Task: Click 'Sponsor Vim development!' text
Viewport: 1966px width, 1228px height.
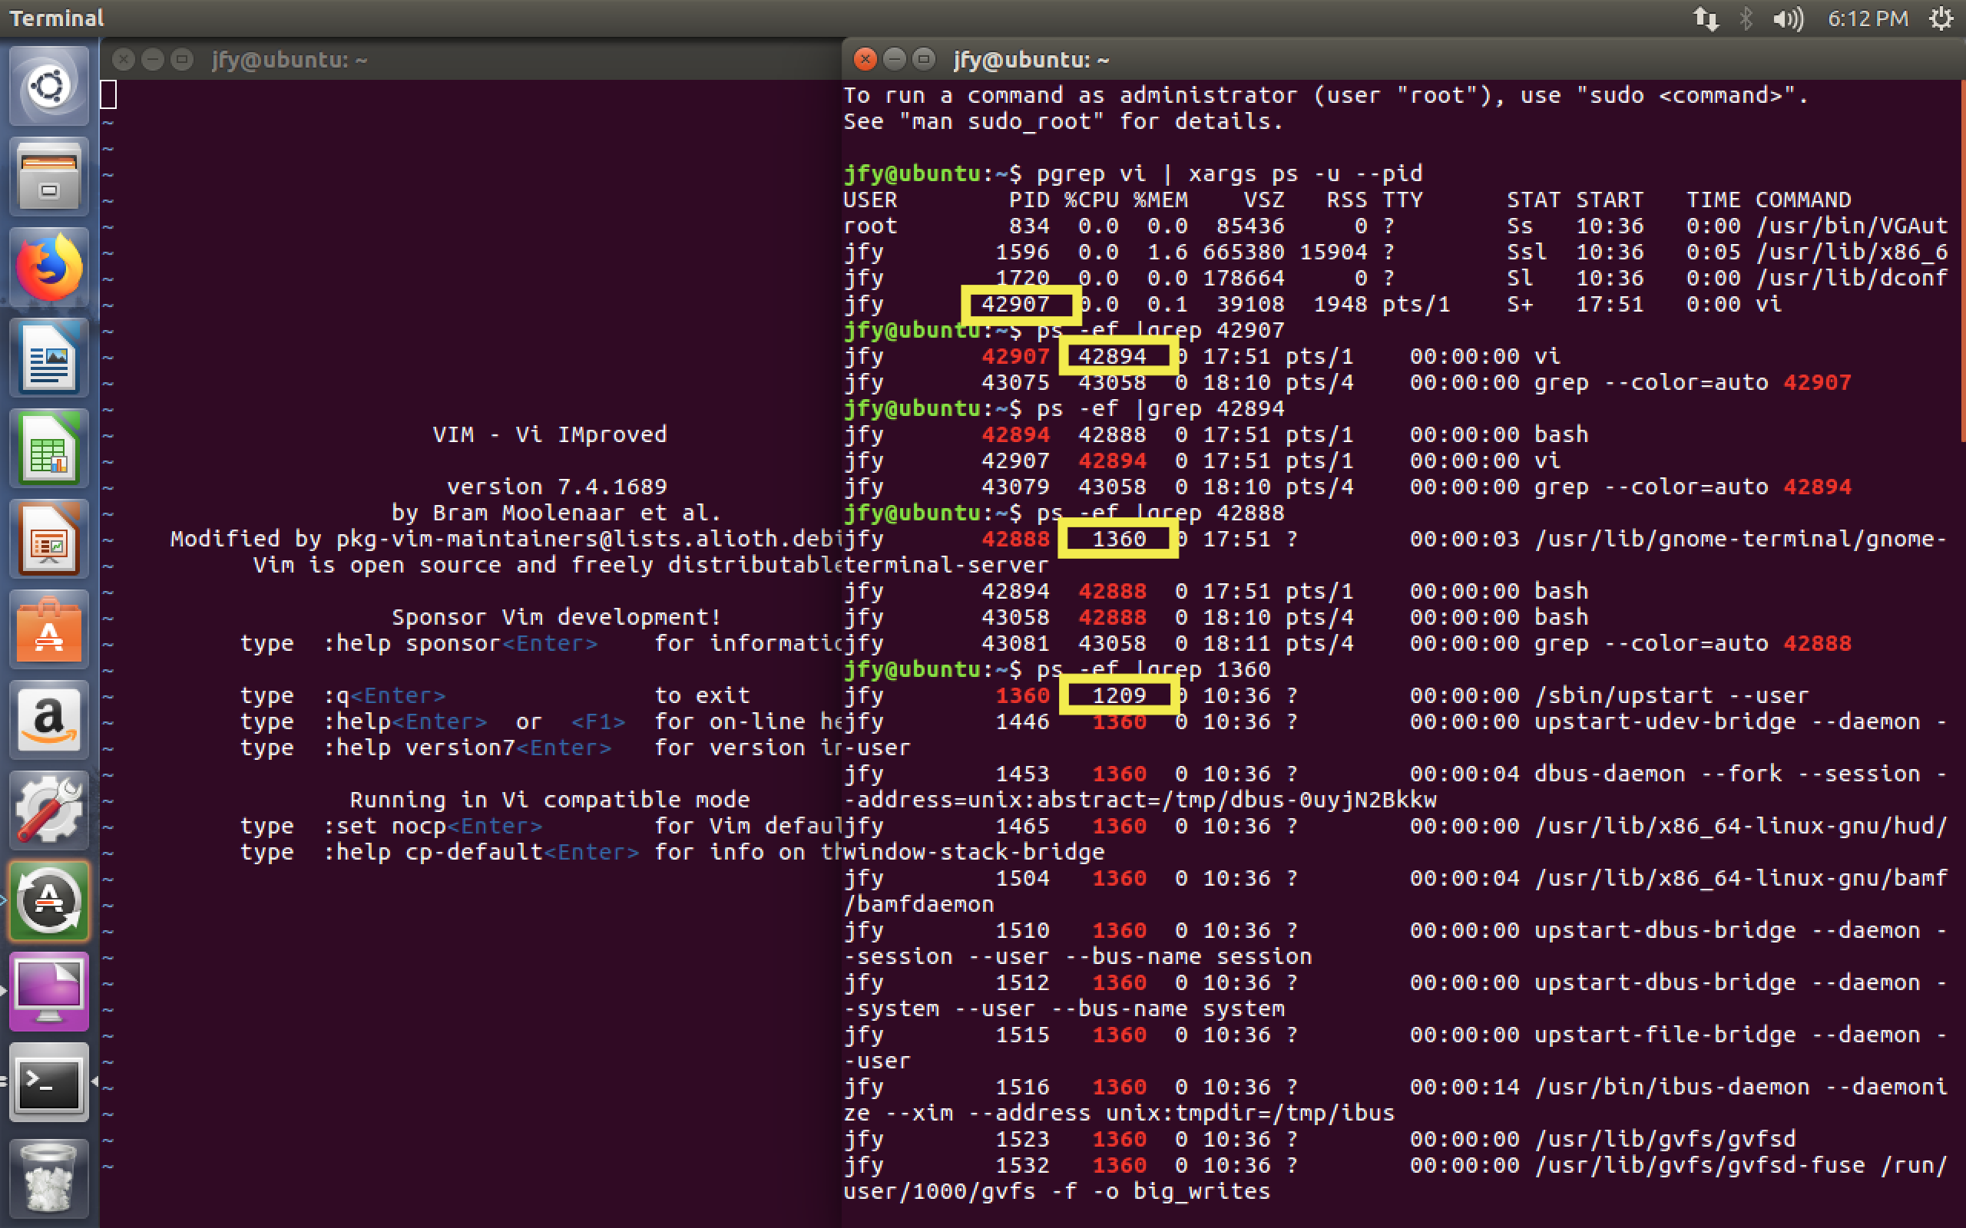Action: pyautogui.click(x=557, y=617)
